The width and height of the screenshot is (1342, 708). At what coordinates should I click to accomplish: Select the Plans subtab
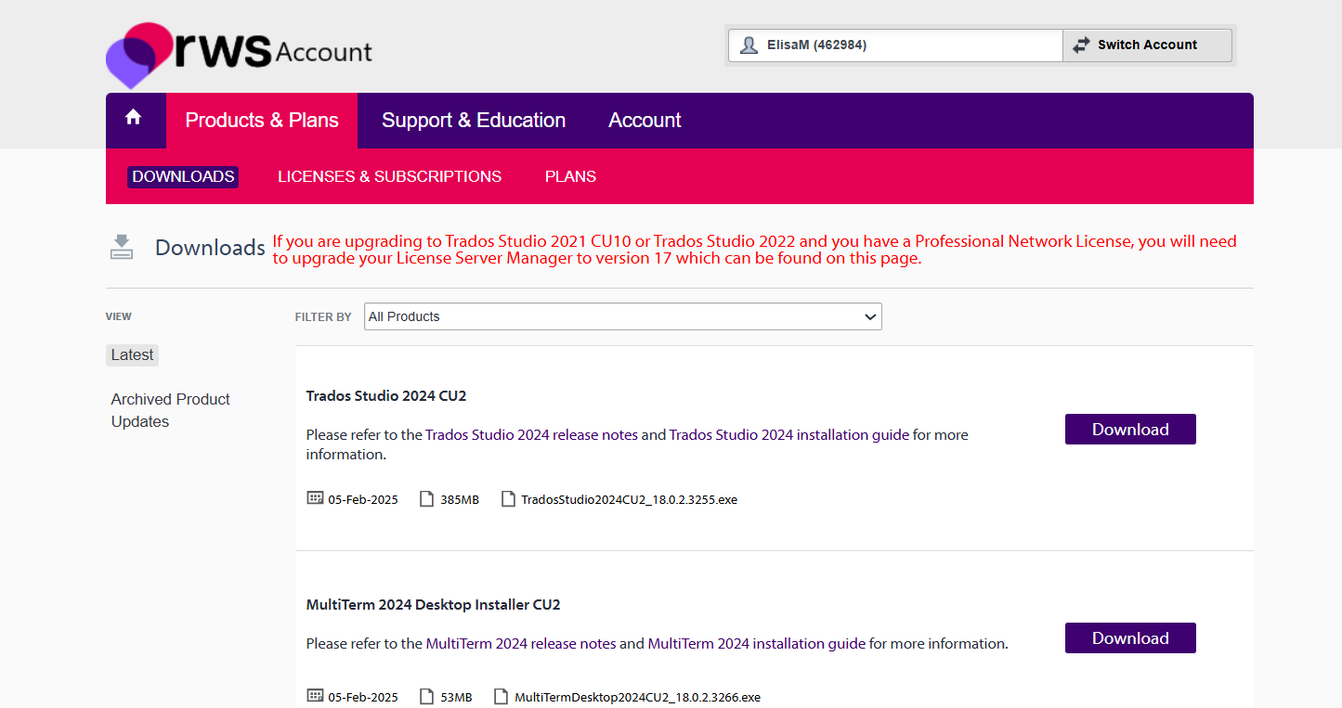[570, 176]
